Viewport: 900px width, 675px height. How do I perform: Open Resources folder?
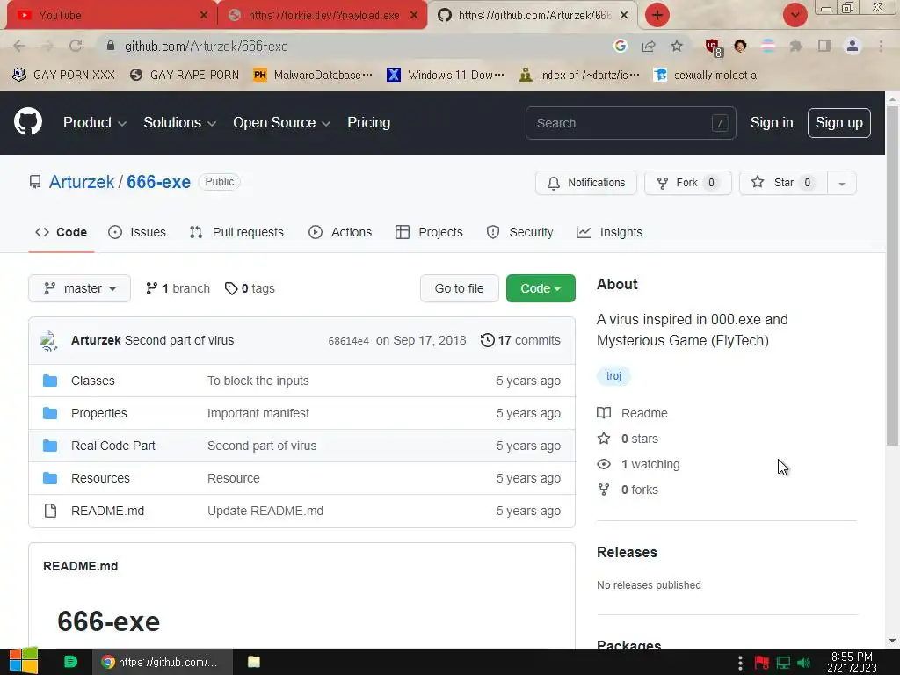pyautogui.click(x=100, y=478)
